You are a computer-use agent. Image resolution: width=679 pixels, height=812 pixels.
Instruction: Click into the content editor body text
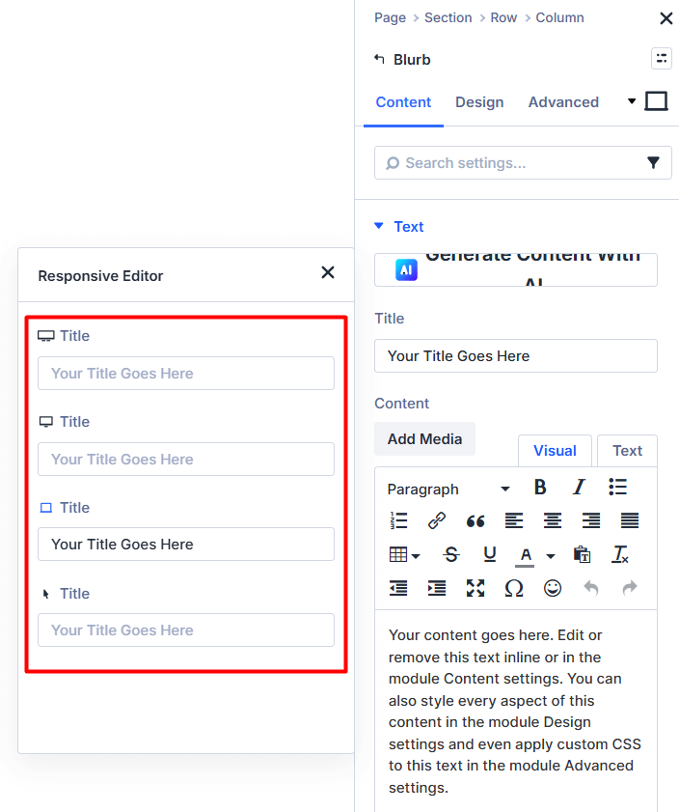516,711
